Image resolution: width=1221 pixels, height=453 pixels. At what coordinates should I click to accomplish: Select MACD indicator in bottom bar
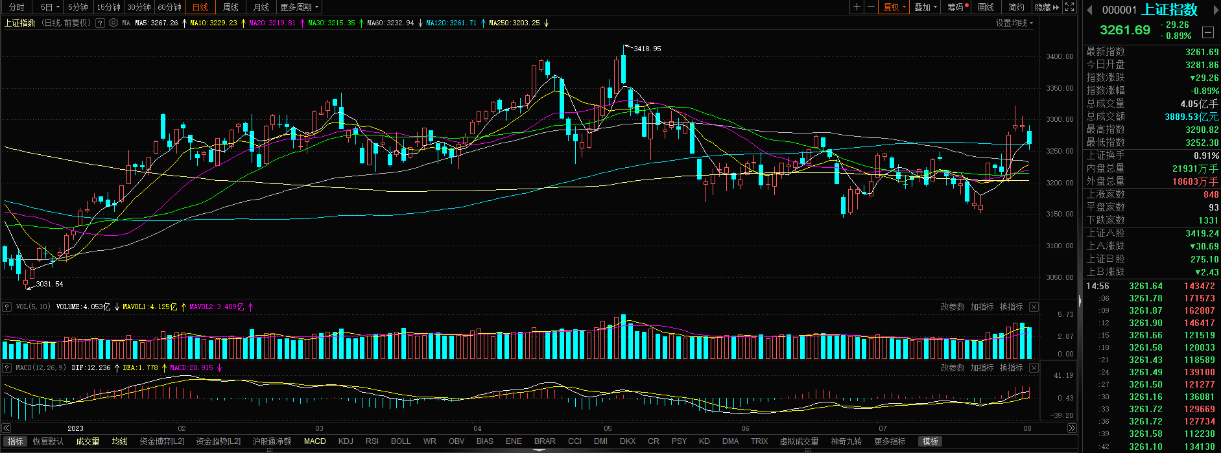point(315,441)
